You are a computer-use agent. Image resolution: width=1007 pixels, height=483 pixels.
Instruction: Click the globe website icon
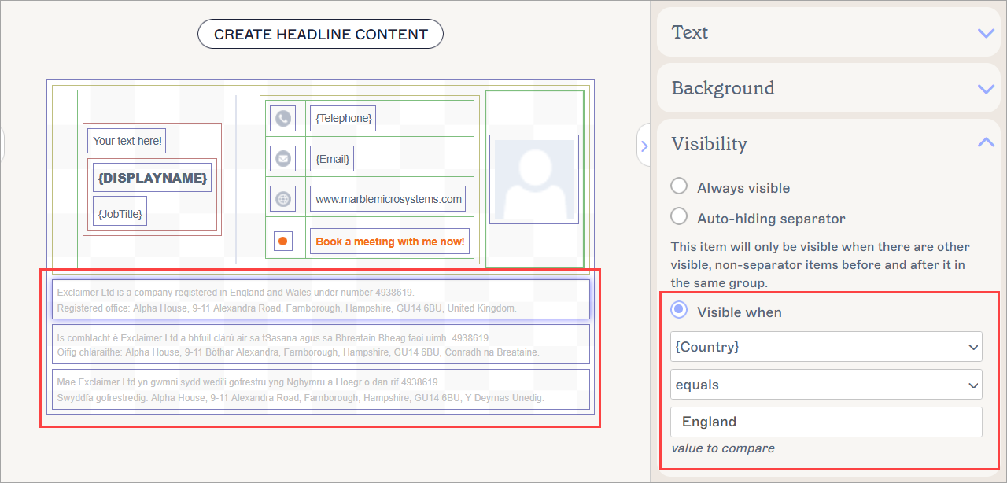point(283,199)
